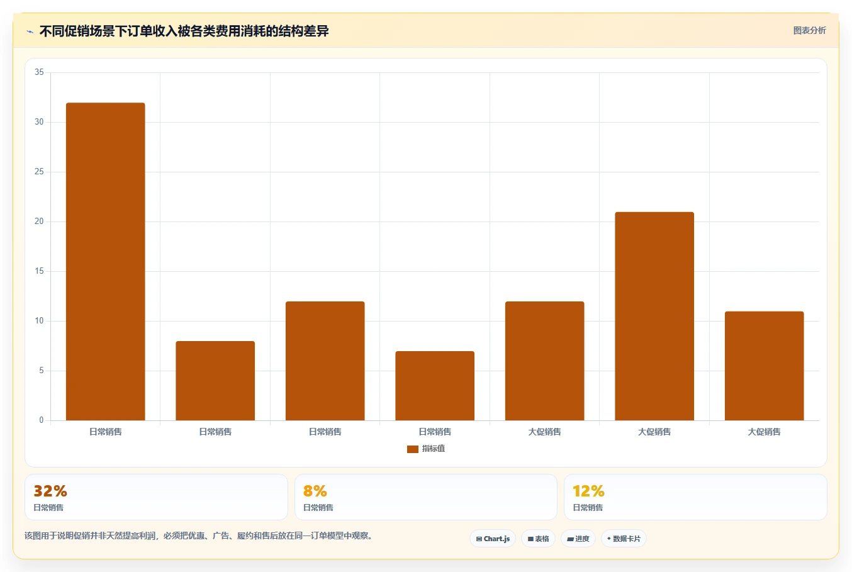Viewport: 852px width, 572px height.
Task: Click the 日常销售 bar with value 8
Action: click(215, 381)
